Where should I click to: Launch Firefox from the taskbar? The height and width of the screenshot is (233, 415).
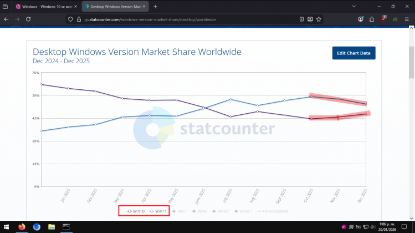(x=22, y=227)
